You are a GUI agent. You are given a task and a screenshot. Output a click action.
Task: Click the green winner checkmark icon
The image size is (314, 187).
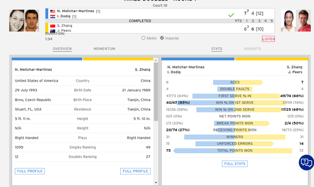[231, 15]
